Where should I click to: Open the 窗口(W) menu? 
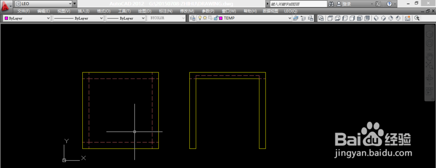[229, 11]
